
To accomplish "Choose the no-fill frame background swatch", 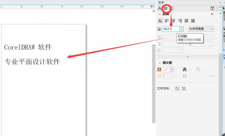I will [x=166, y=69].
